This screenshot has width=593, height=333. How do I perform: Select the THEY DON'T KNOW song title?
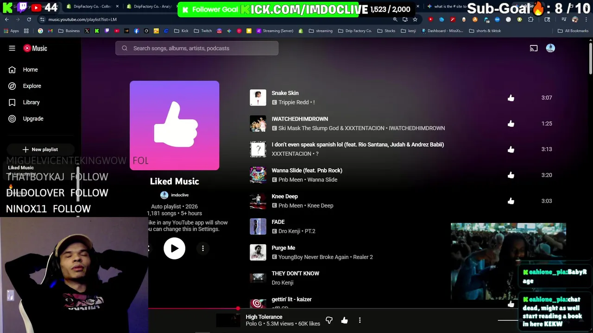tap(295, 273)
